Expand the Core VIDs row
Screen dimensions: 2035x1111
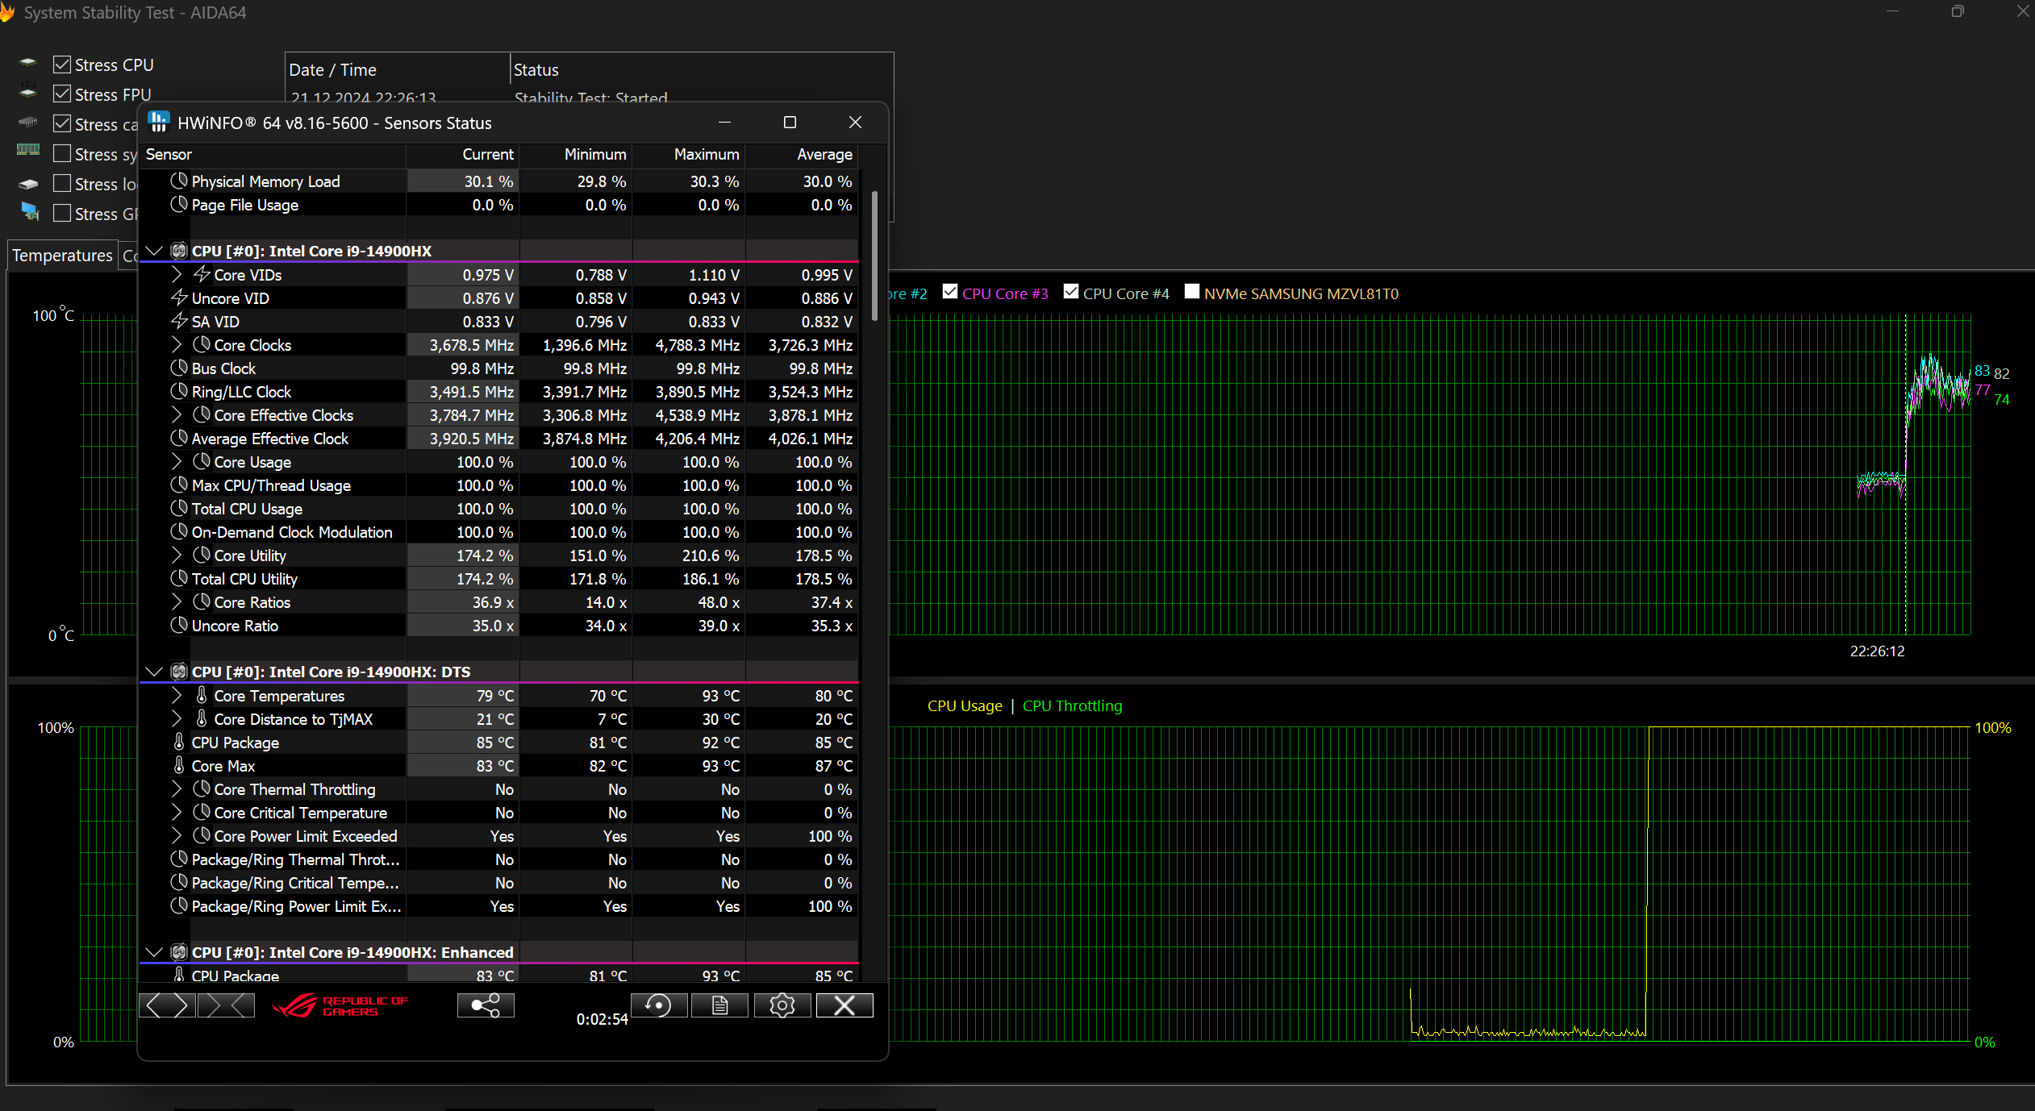click(177, 274)
